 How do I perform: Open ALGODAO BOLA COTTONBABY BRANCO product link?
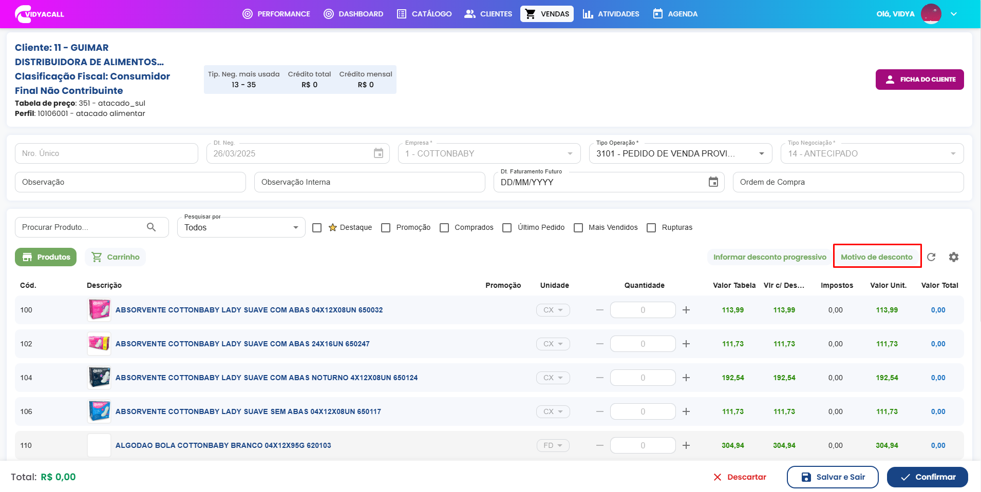pos(223,445)
